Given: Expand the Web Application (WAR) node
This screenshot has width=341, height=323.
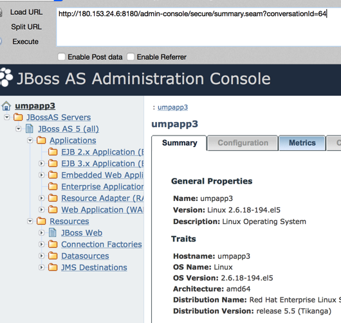Looking at the screenshot, I should (41, 210).
